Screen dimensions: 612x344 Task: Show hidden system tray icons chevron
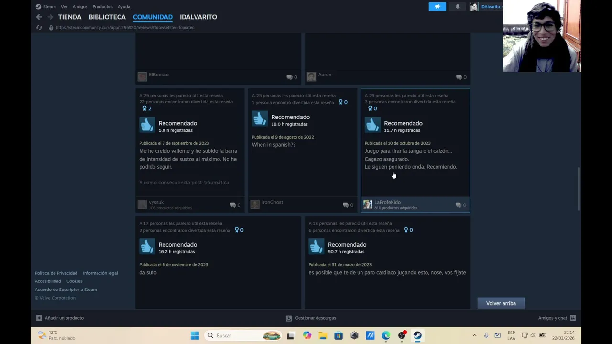(474, 335)
